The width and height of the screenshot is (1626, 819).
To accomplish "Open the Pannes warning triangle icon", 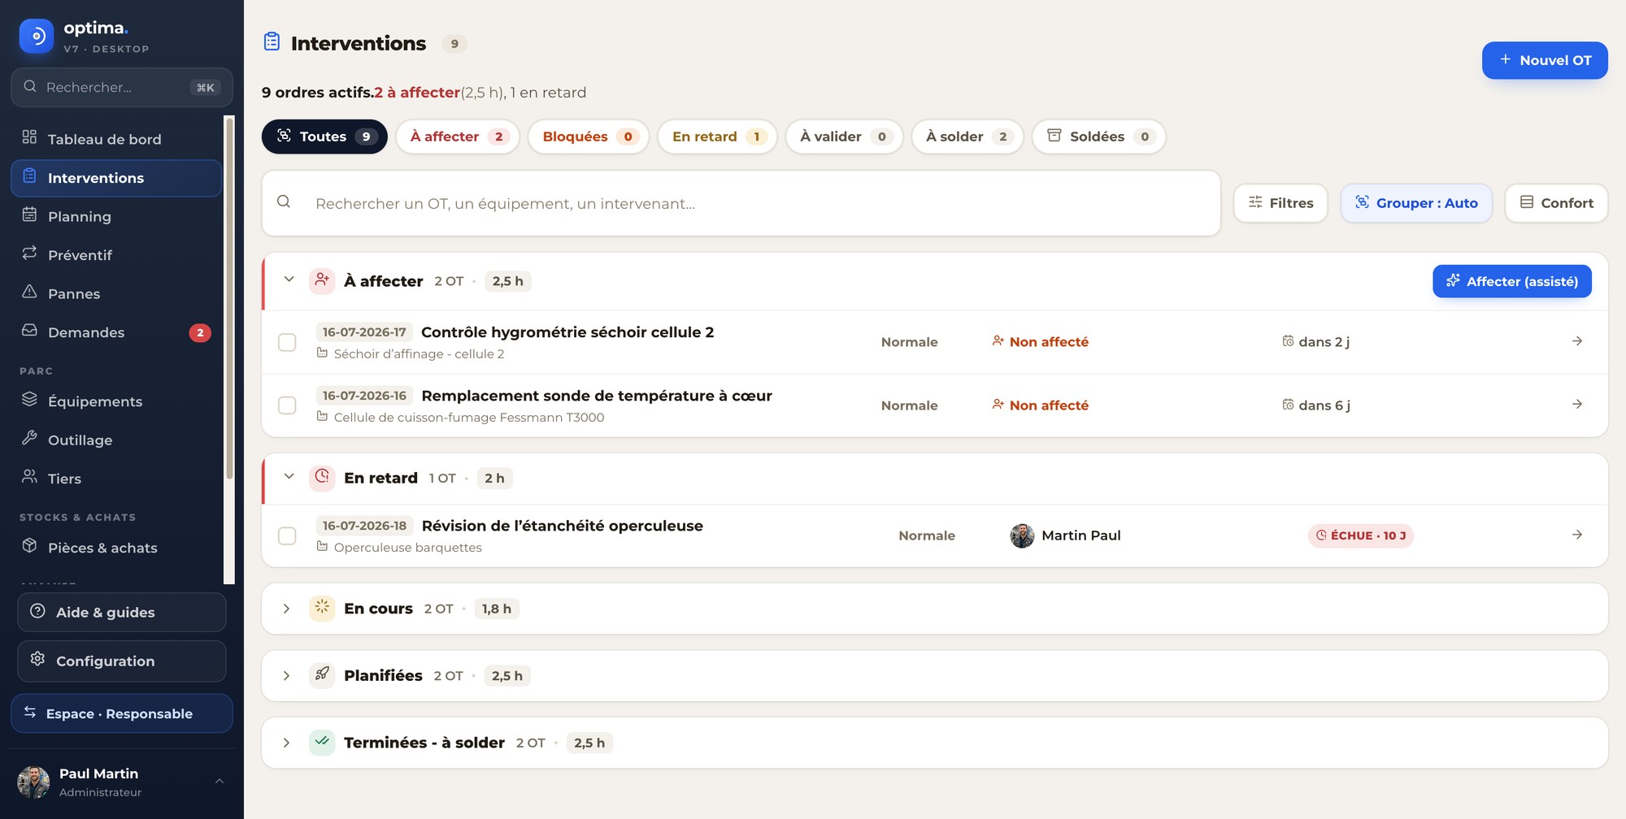I will point(29,292).
